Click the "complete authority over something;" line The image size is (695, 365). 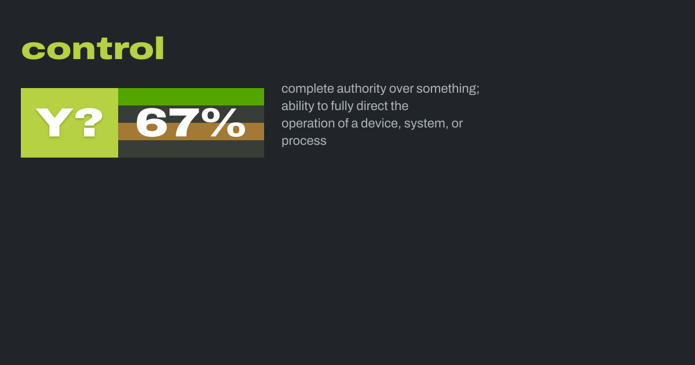click(x=380, y=89)
